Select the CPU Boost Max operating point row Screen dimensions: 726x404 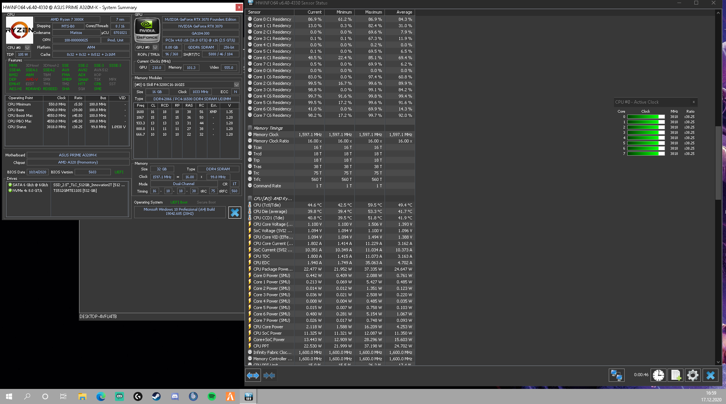point(67,116)
